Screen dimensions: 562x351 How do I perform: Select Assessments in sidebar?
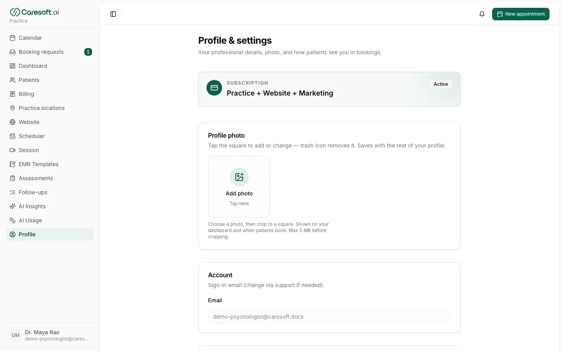point(50,178)
